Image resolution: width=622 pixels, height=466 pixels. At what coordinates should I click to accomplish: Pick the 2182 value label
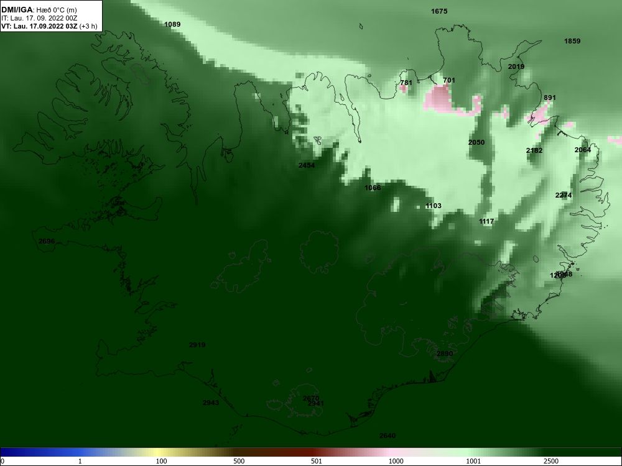tap(534, 150)
